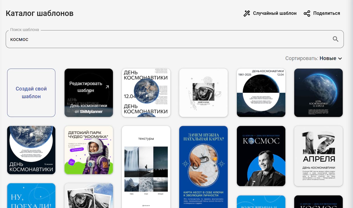
Task: Select the dark Earth 12 апреля template
Action: click(318, 93)
